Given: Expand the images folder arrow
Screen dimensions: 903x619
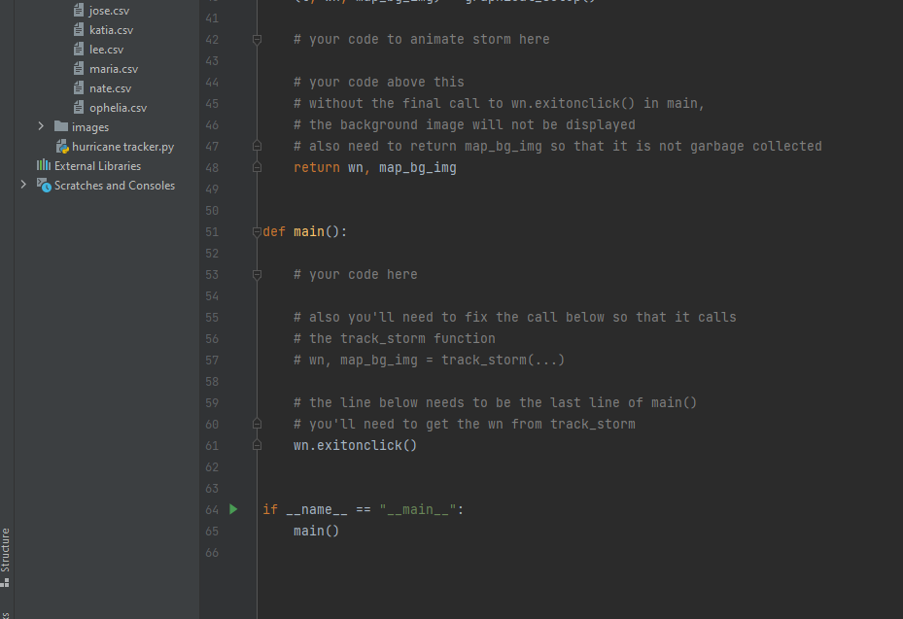Looking at the screenshot, I should pyautogui.click(x=41, y=126).
